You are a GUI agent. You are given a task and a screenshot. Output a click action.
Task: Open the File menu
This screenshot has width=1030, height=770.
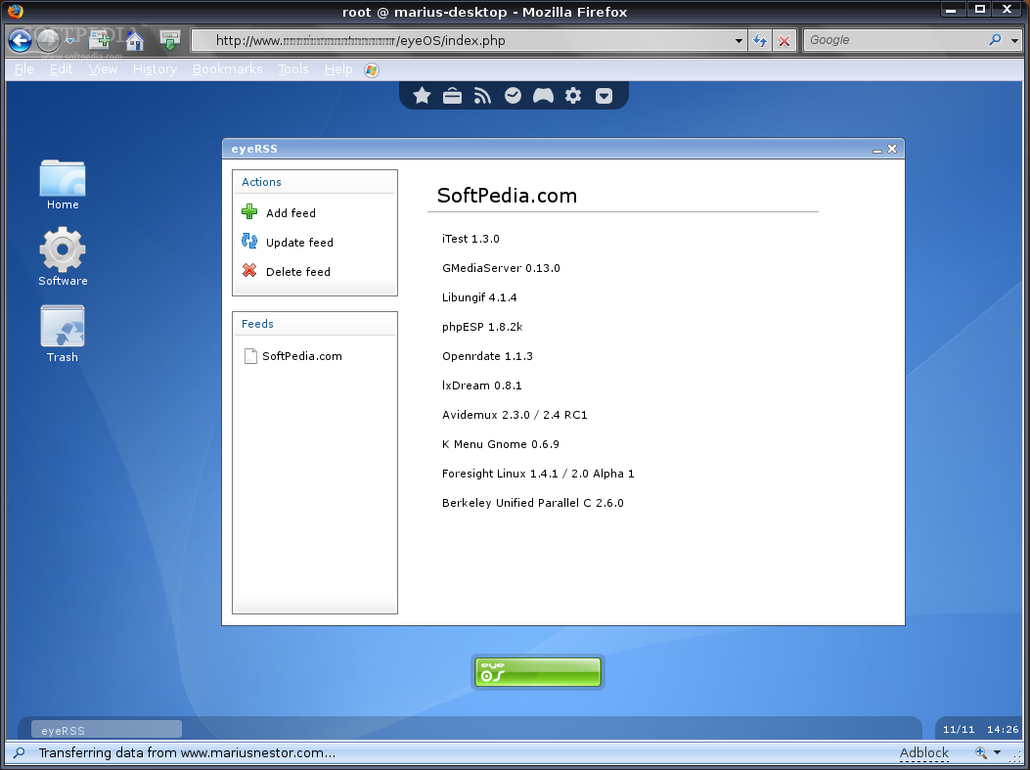[x=23, y=69]
